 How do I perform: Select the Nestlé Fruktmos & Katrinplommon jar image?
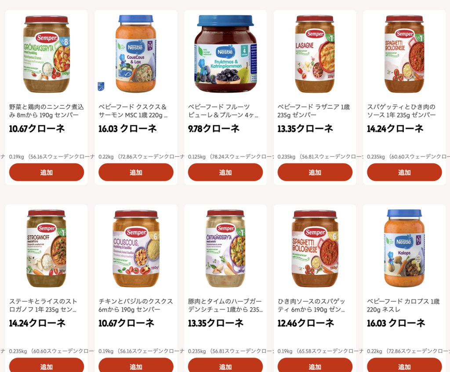(x=225, y=54)
